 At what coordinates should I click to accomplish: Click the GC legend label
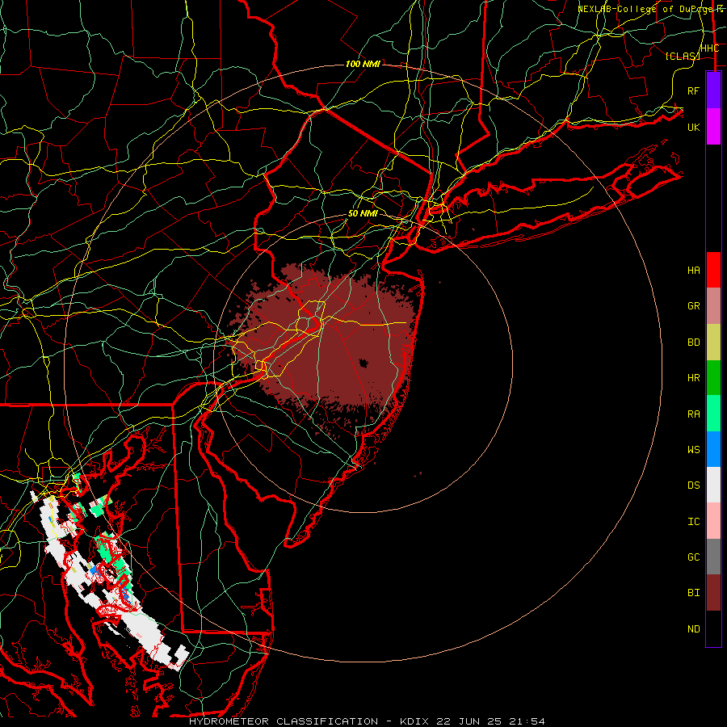click(x=693, y=557)
